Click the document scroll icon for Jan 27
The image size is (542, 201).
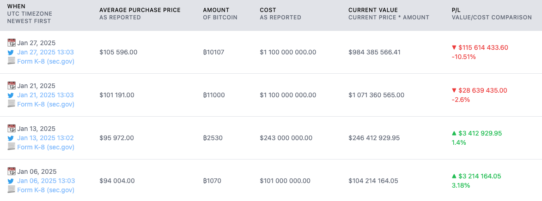point(12,61)
